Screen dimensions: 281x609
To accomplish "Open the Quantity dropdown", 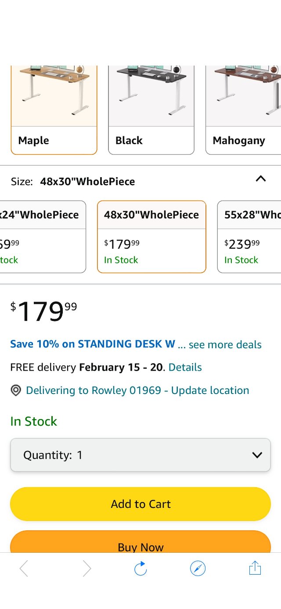I will click(140, 455).
